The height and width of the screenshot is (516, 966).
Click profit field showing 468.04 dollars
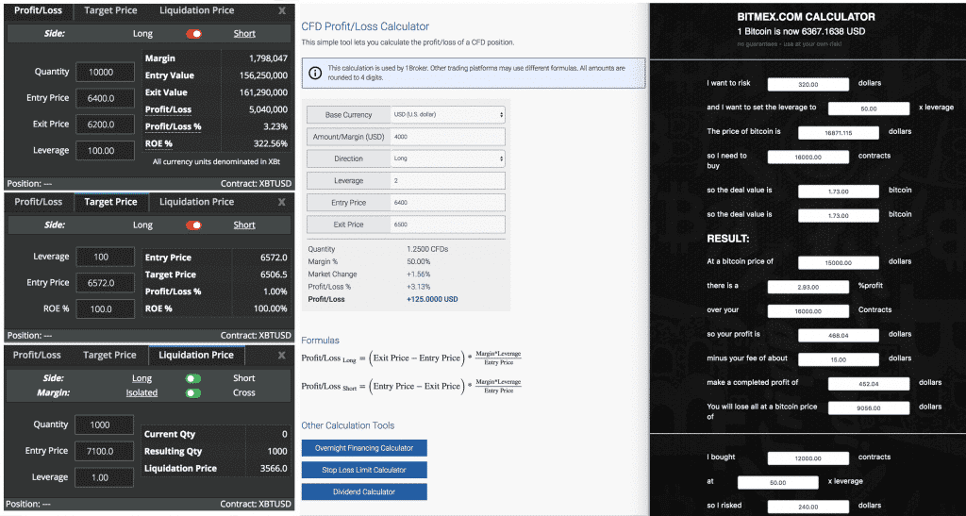(x=839, y=336)
